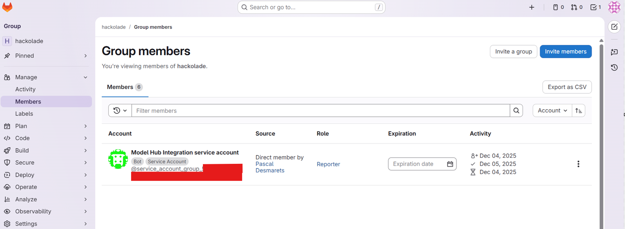The width and height of the screenshot is (625, 229).
Task: Click the Activity column header
Action: coord(480,134)
